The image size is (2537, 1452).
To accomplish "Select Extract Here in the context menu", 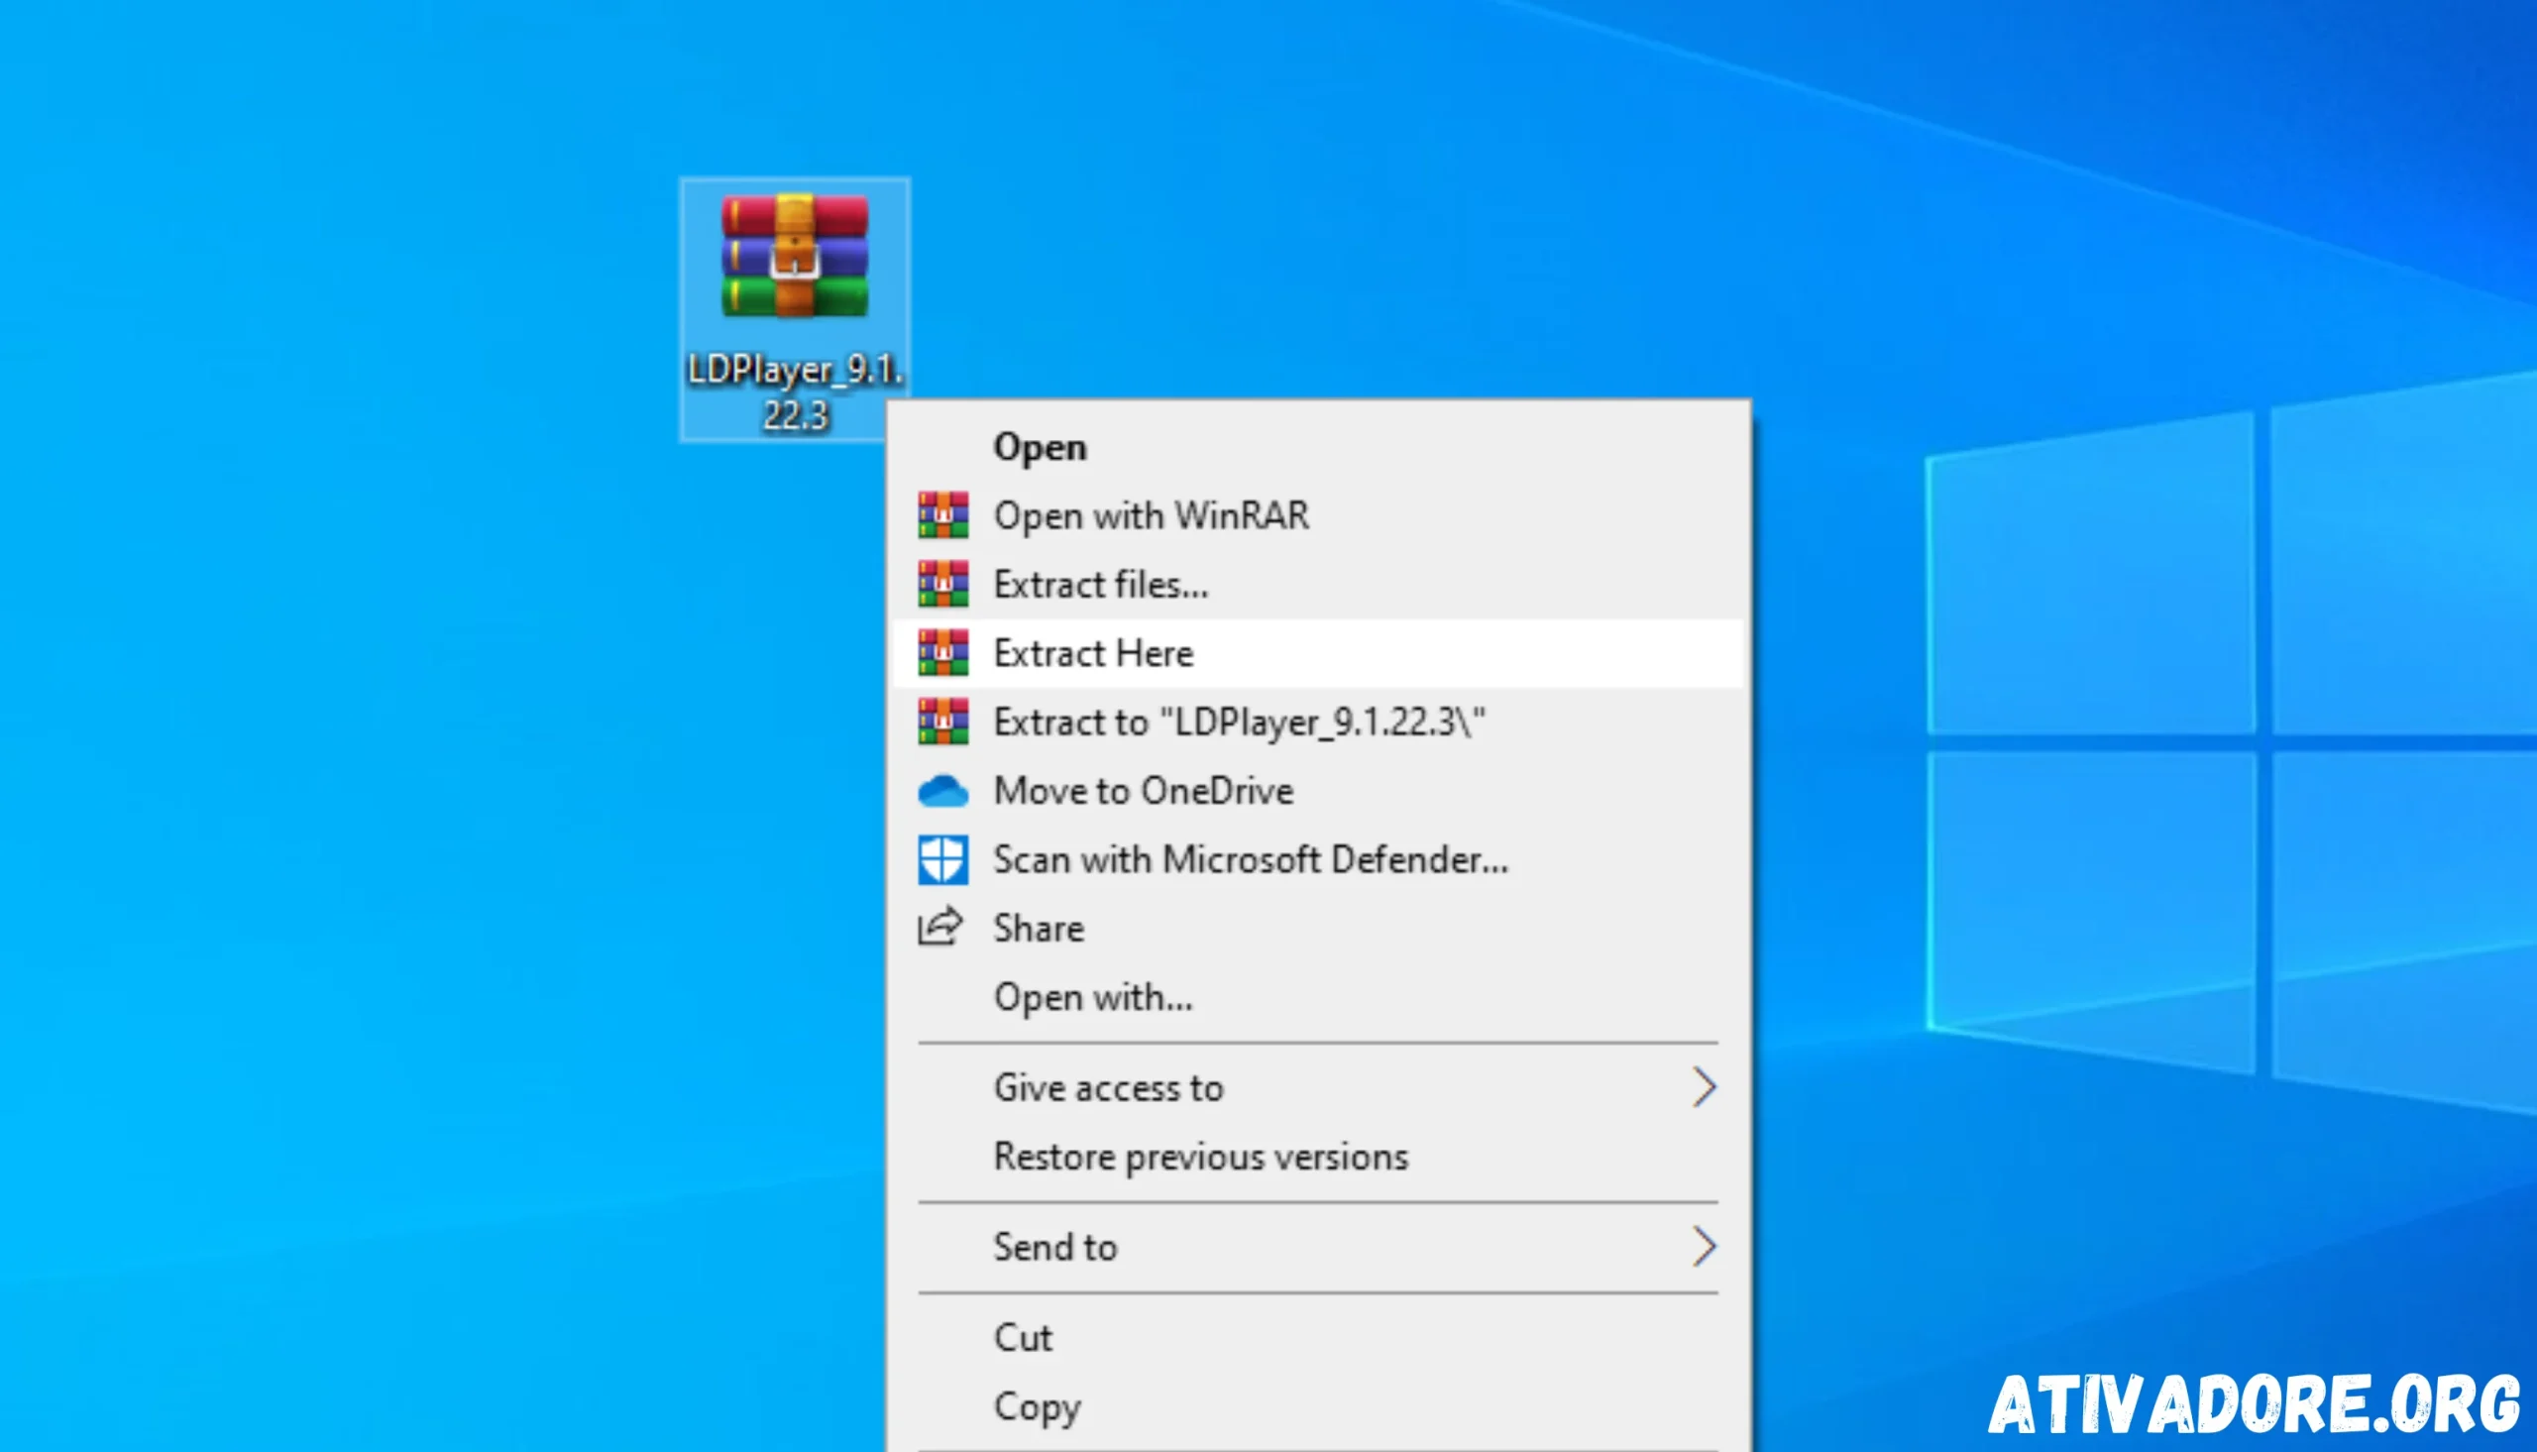I will click(1318, 652).
